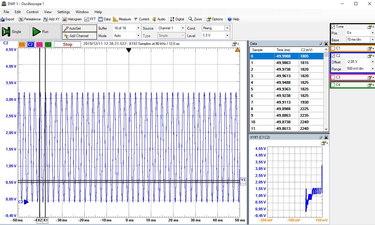
Task: Open the Control menu
Action: tap(32, 12)
